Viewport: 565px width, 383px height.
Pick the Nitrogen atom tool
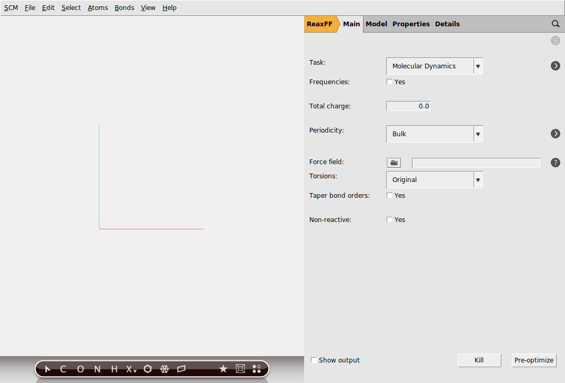coord(97,369)
